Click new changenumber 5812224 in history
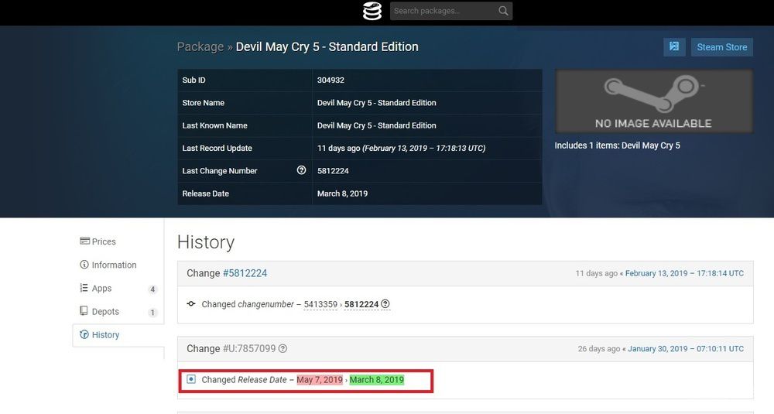This screenshot has height=414, width=774. coord(361,304)
